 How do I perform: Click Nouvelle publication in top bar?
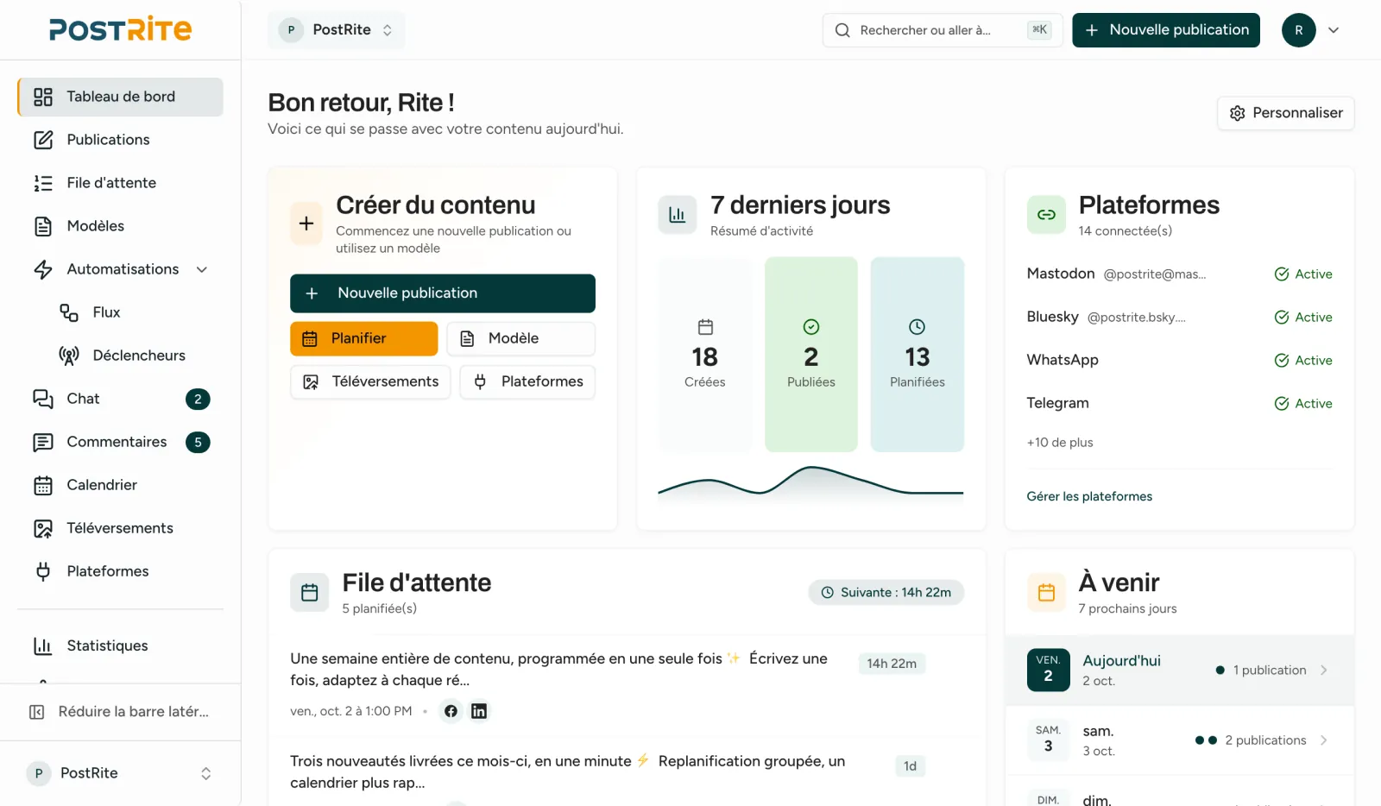coord(1166,30)
